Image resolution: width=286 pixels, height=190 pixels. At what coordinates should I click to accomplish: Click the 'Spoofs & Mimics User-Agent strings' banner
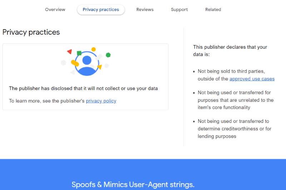click(133, 185)
